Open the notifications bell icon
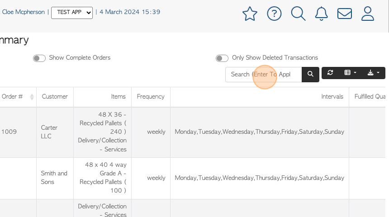Viewport: 389px width, 217px height. point(321,14)
